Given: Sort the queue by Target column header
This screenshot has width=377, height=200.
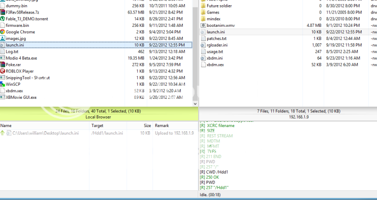Looking at the screenshot, I should pyautogui.click(x=97, y=126).
